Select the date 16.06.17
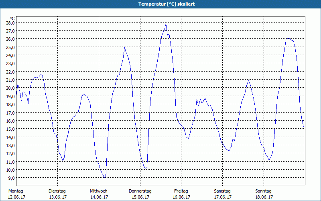This screenshot has width=321, height=201. pos(182,197)
